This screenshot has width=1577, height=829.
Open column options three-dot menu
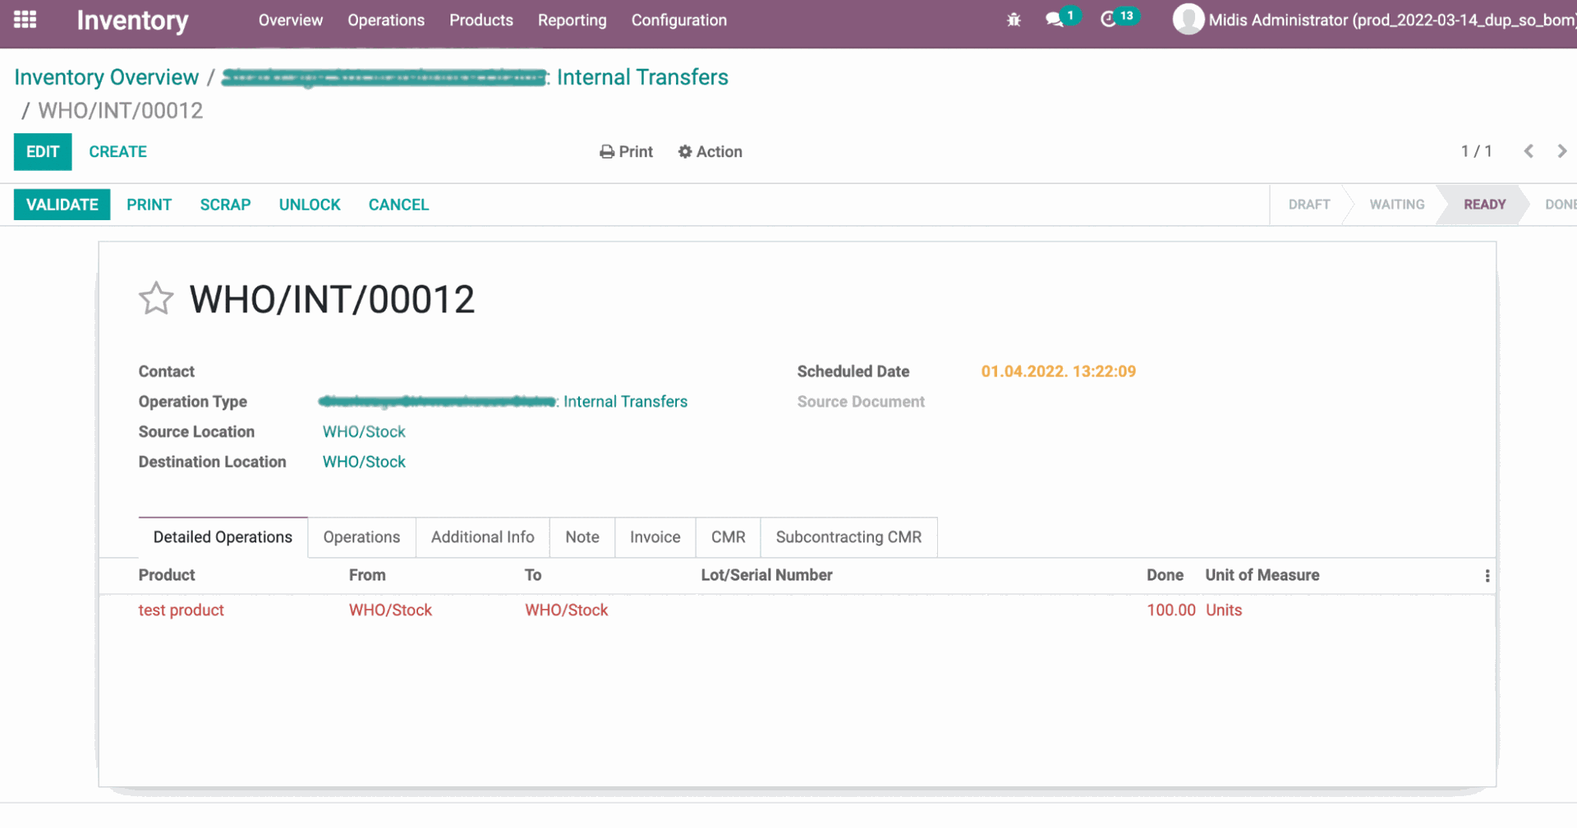tap(1487, 576)
